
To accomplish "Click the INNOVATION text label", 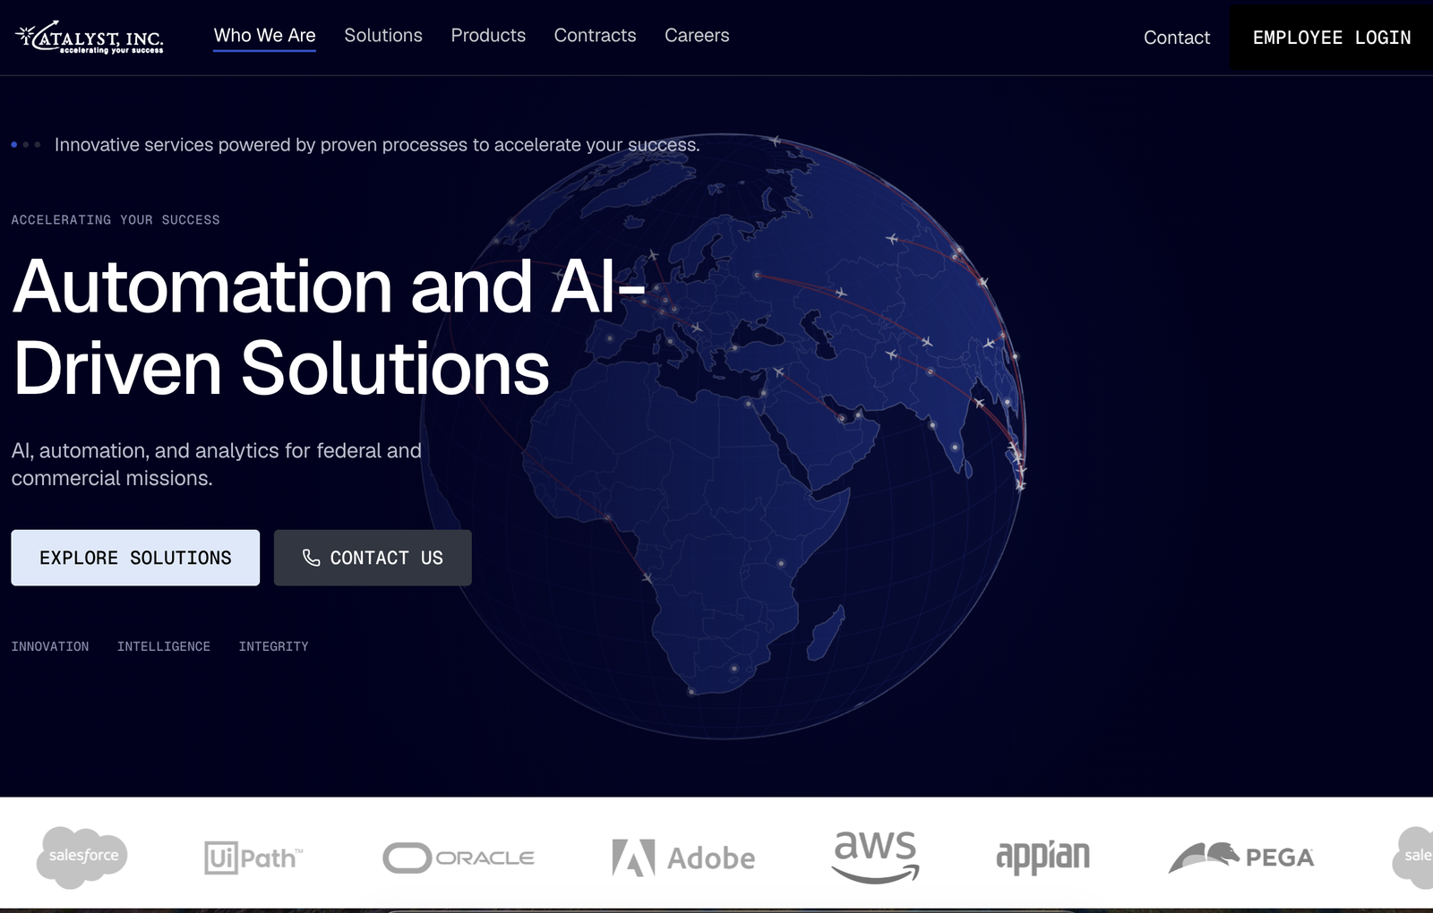I will [50, 646].
